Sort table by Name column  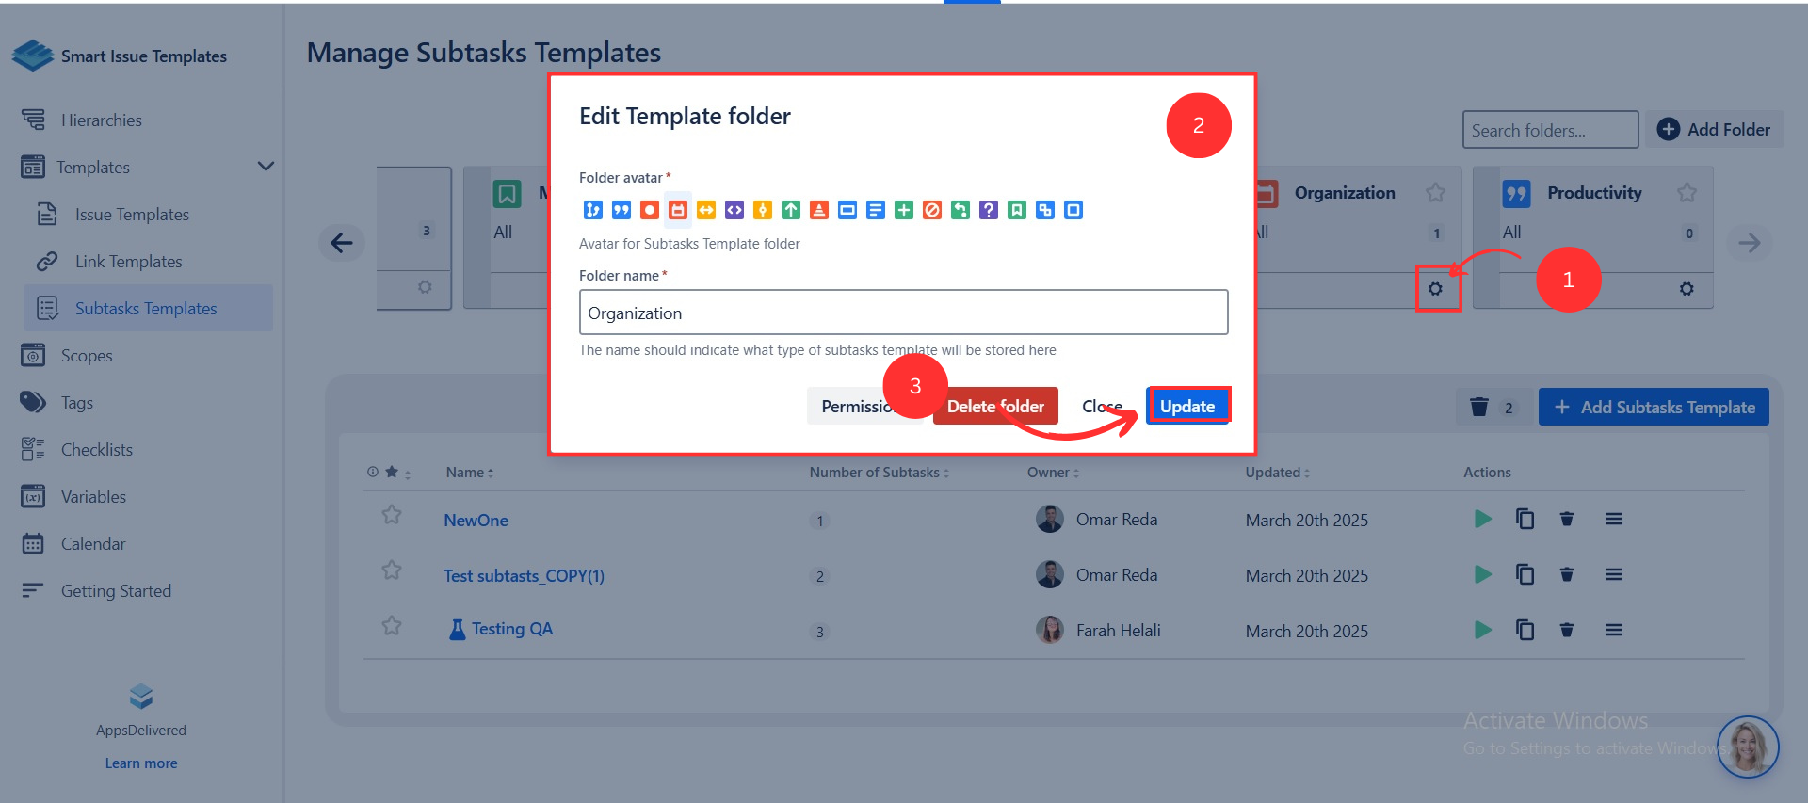469,473
